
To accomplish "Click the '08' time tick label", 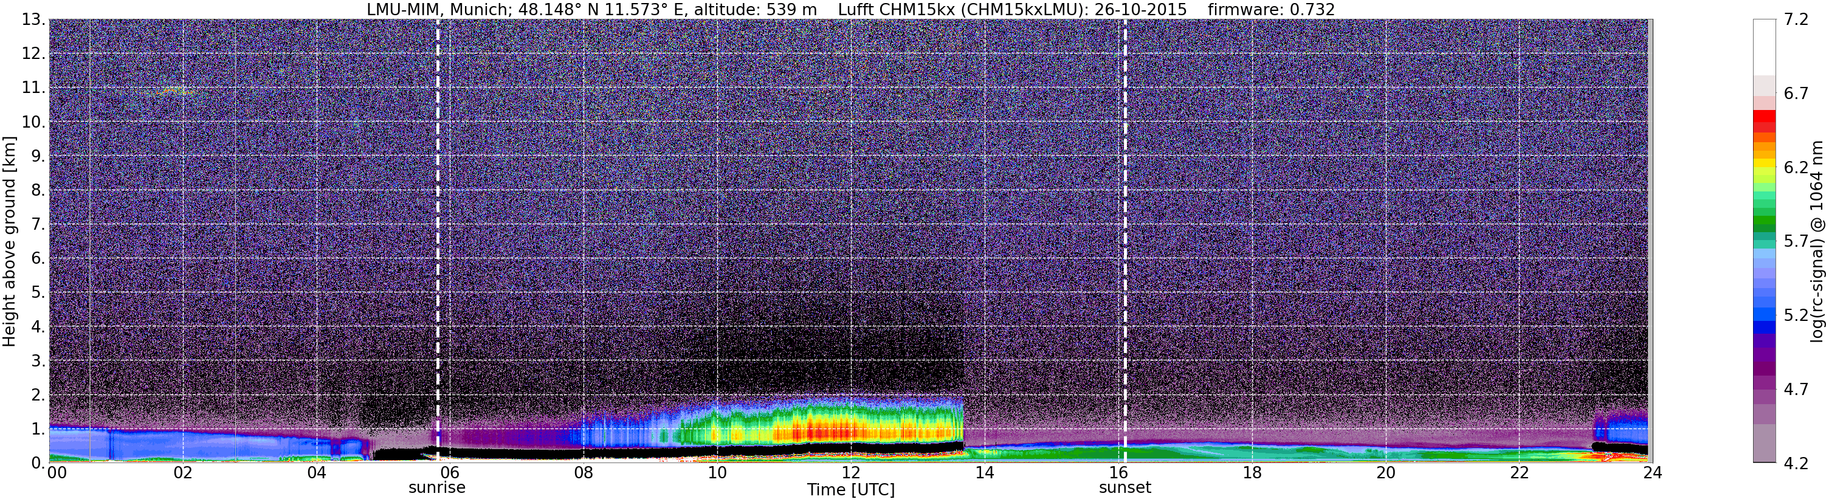I will (584, 473).
